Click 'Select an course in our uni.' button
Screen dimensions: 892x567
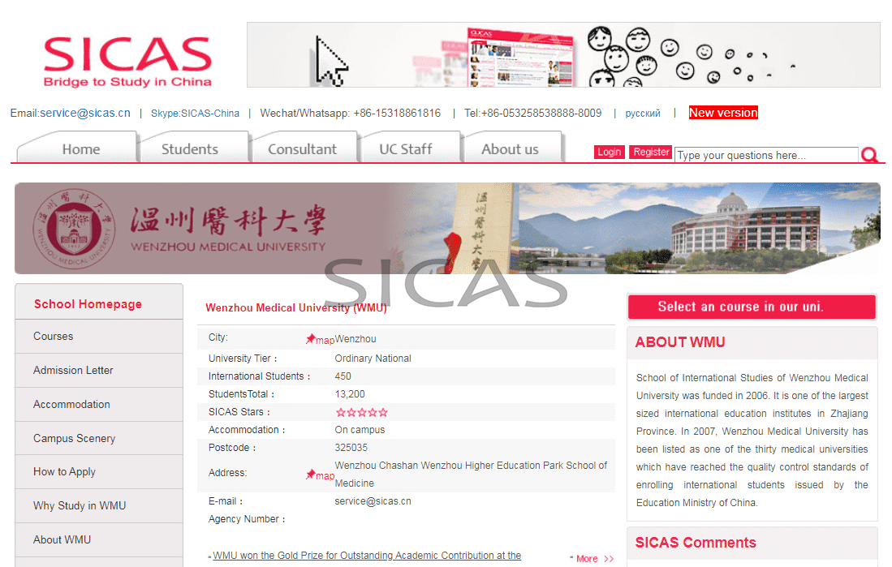(x=752, y=307)
